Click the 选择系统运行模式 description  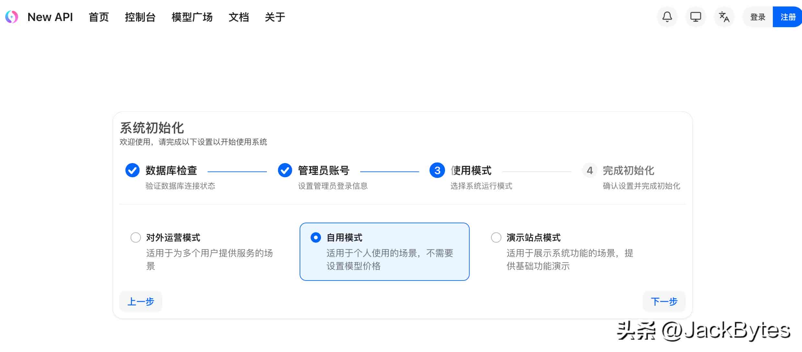481,186
